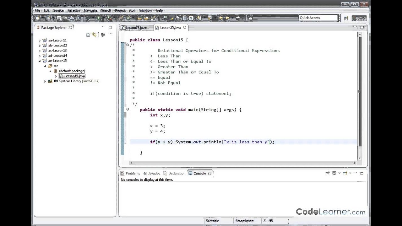Open the File menu
Viewport: 402px width, 226px height.
point(37,10)
